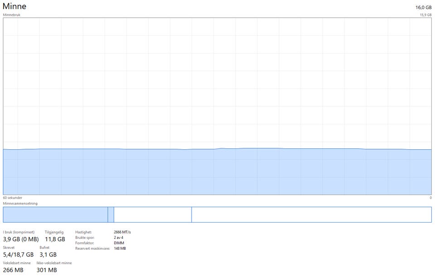The image size is (435, 276).
Task: Select the 148 MB hardware reserved value
Action: pyautogui.click(x=120, y=248)
